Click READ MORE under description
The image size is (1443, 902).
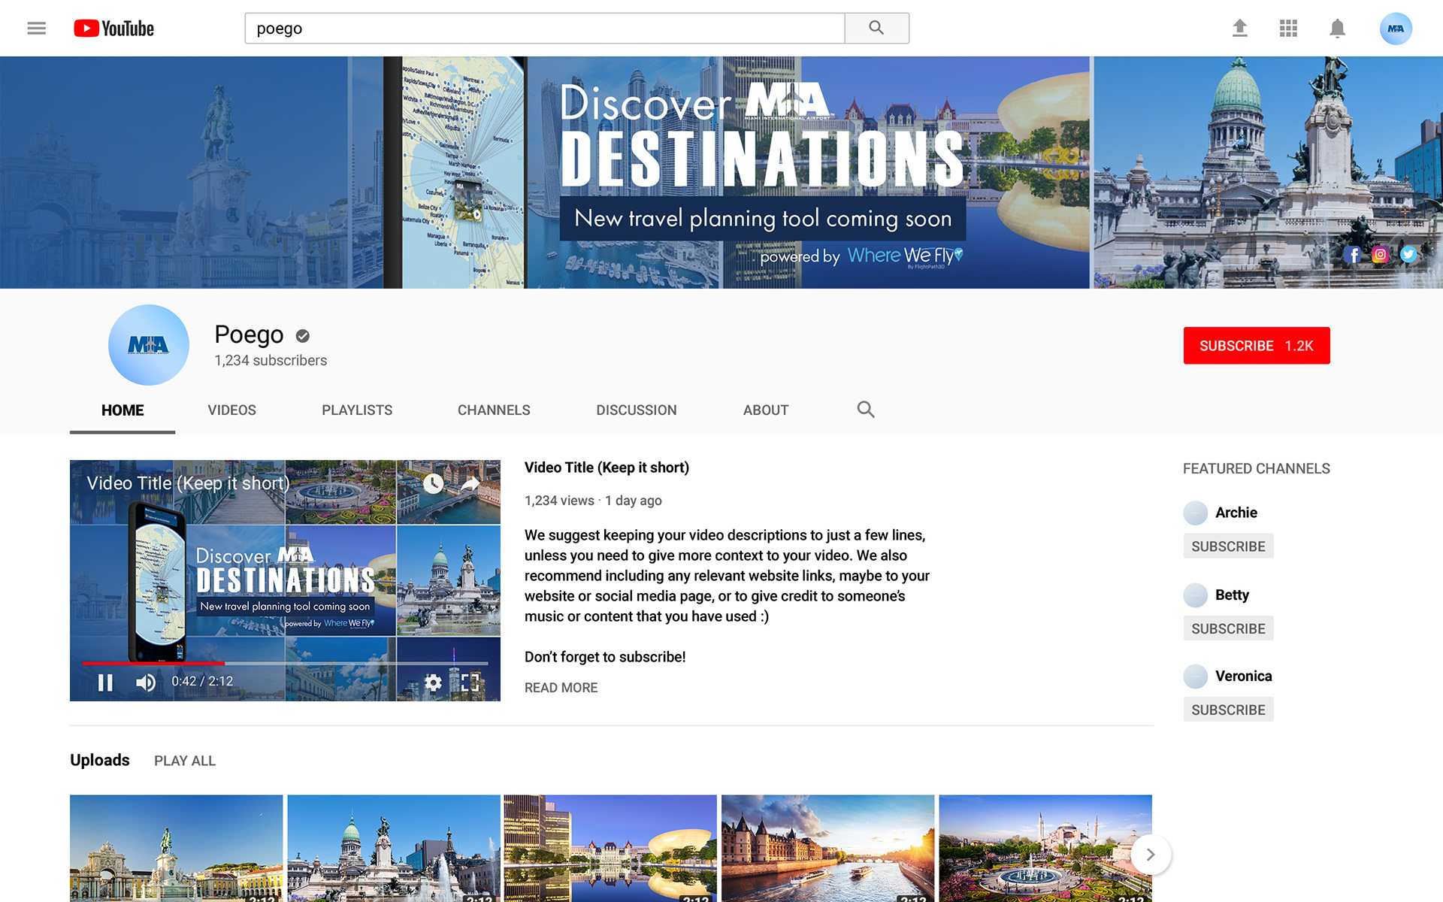coord(561,688)
